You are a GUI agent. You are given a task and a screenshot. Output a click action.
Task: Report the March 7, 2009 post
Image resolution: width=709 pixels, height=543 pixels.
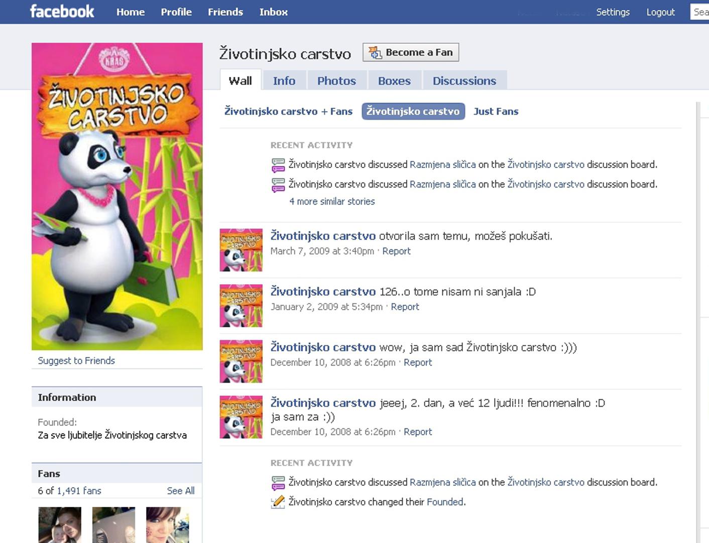(396, 251)
